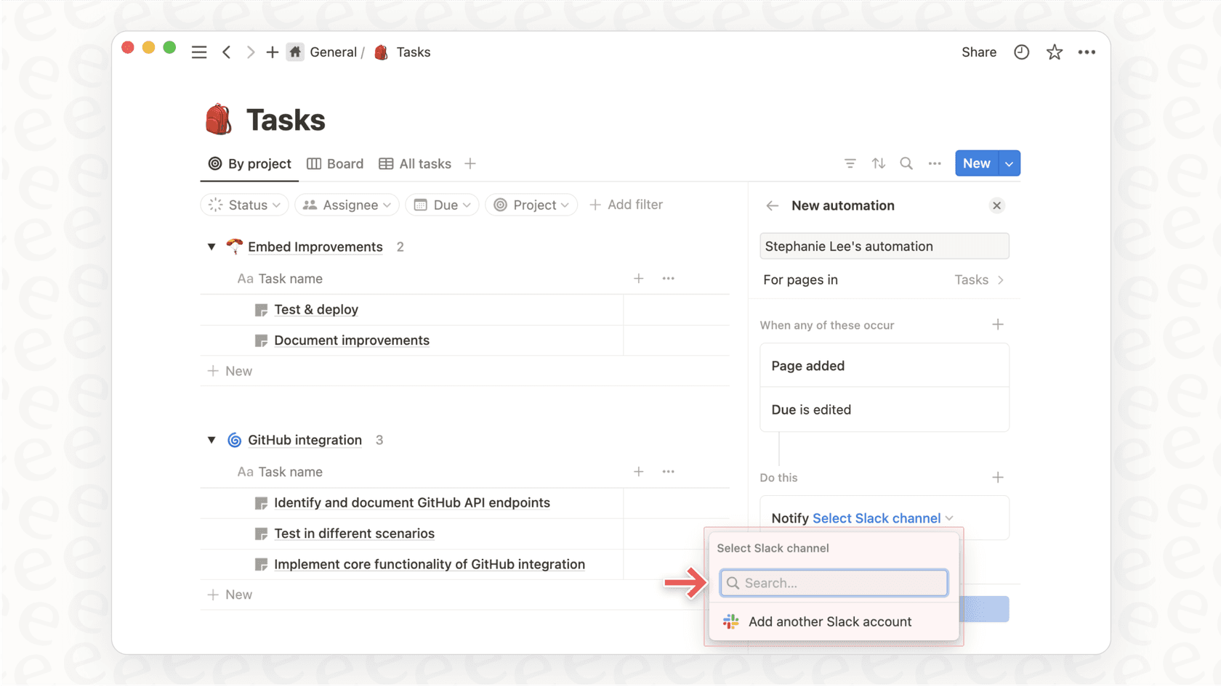Close the New automation panel

click(x=996, y=205)
